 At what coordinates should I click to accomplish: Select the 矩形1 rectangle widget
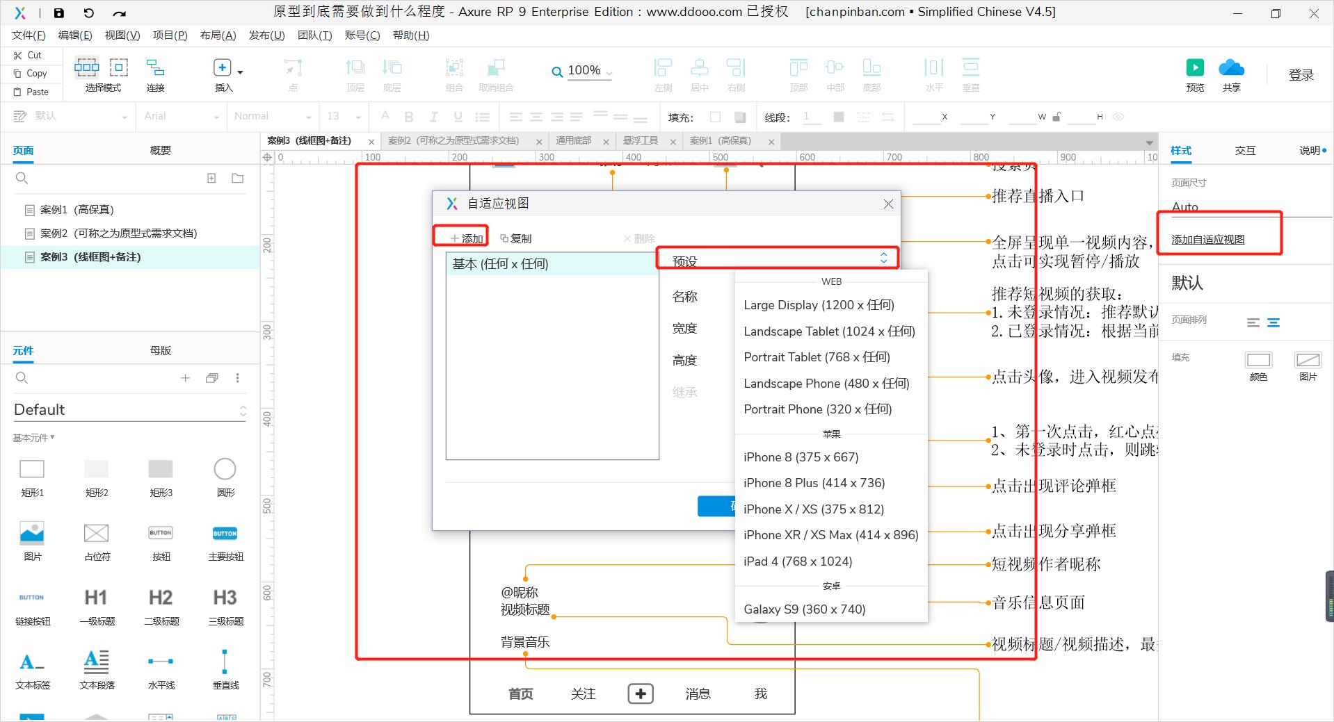(32, 478)
